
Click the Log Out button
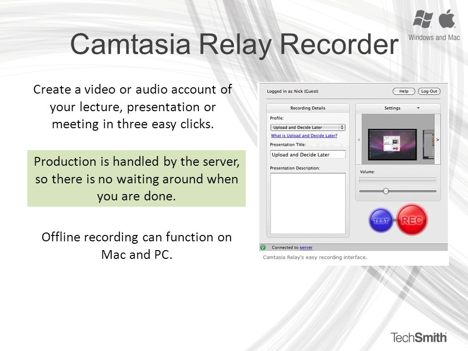click(x=429, y=91)
